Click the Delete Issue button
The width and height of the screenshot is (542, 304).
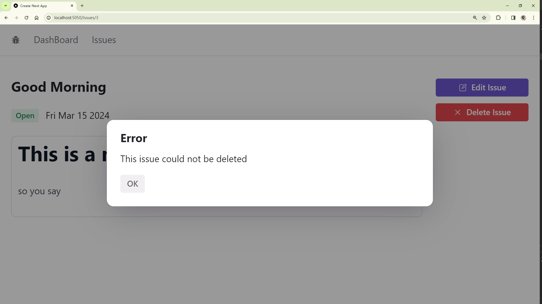(482, 112)
